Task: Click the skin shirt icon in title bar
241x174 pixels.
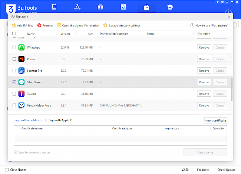Action: point(218,2)
